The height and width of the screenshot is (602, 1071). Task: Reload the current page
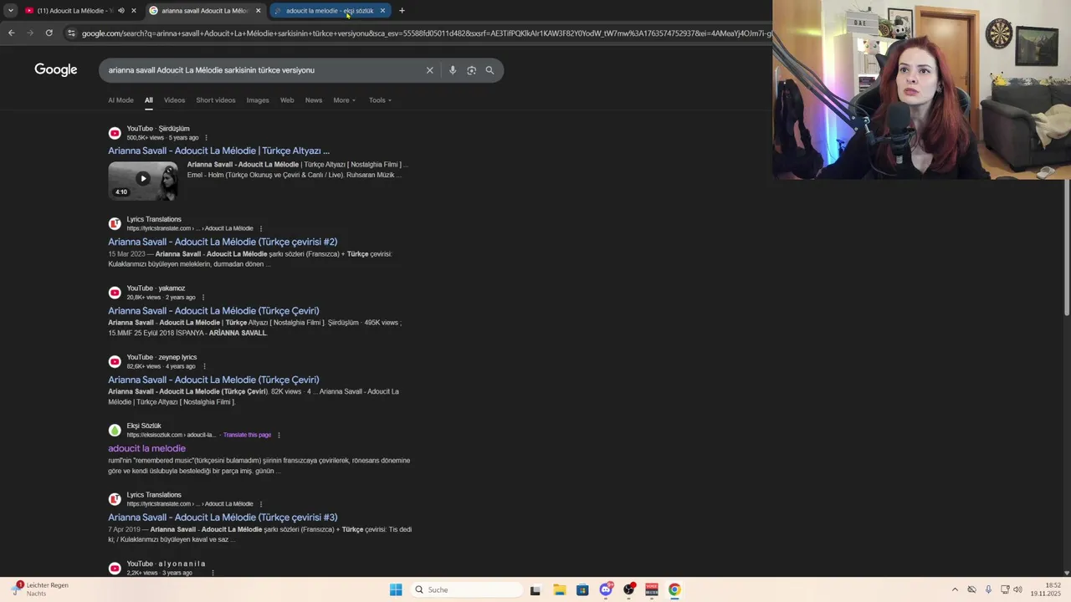pos(49,33)
